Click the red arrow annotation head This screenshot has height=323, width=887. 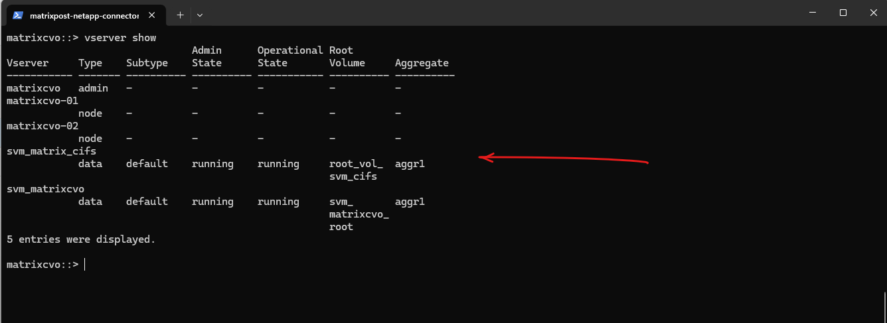click(484, 158)
